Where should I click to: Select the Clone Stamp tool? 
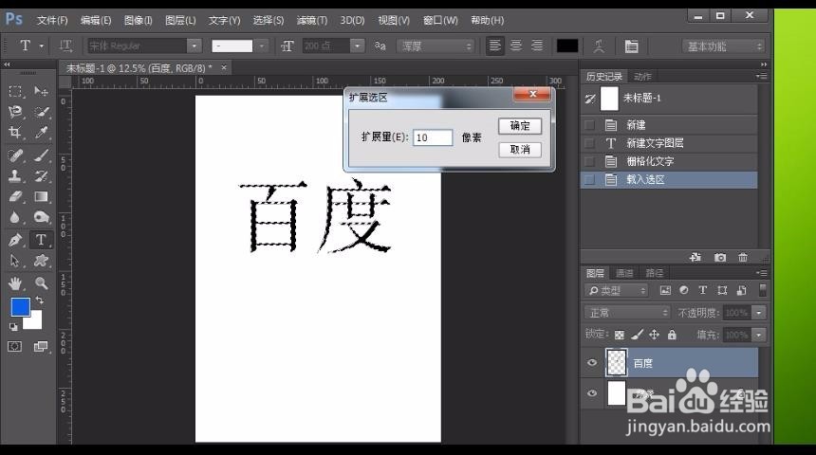[x=15, y=175]
